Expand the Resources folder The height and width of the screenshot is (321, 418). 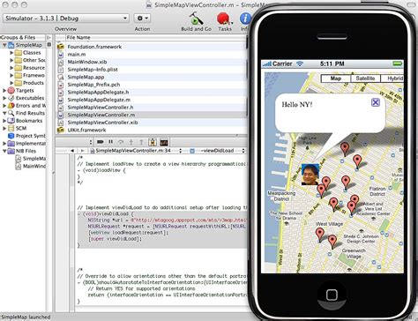pyautogui.click(x=11, y=68)
